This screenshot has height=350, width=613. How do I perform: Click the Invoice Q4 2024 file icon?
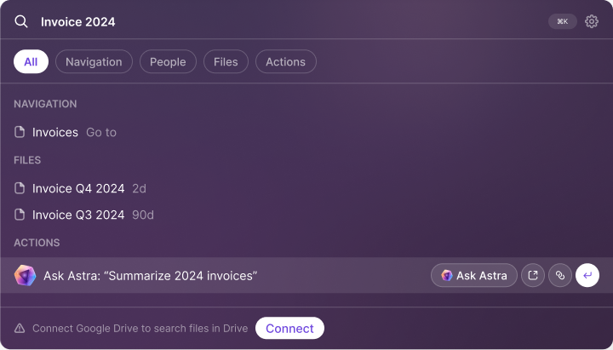tap(20, 188)
